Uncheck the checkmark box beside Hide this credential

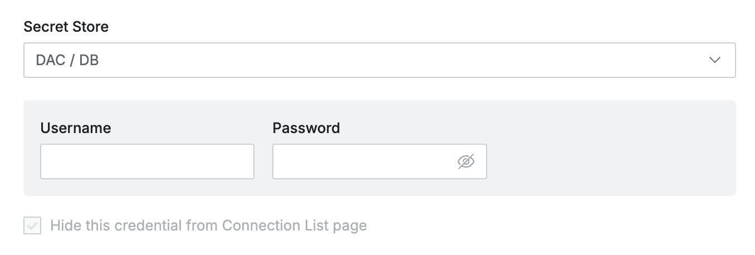pyautogui.click(x=32, y=225)
